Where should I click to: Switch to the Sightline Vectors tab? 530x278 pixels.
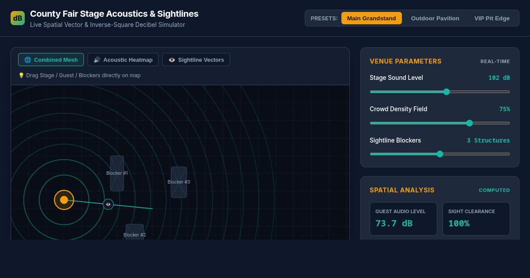point(196,60)
